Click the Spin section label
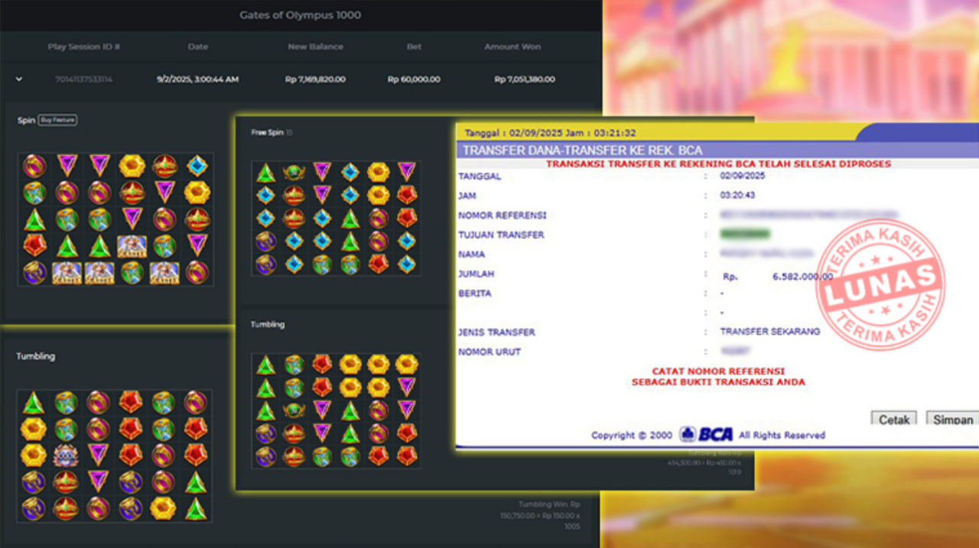Image resolution: width=979 pixels, height=548 pixels. point(26,121)
